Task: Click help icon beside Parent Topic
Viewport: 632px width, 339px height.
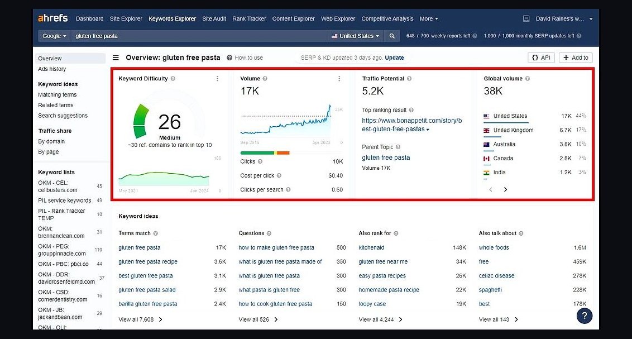Action: click(x=398, y=147)
